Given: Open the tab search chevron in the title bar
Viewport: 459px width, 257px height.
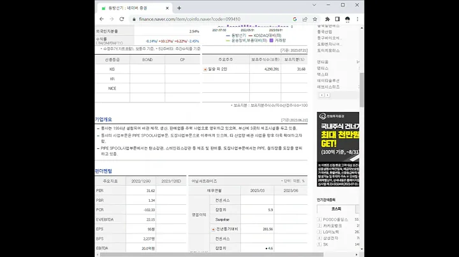Looking at the screenshot, I should 314,5.
